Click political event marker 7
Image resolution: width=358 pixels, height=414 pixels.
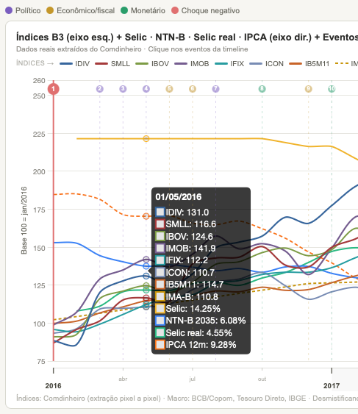[215, 89]
